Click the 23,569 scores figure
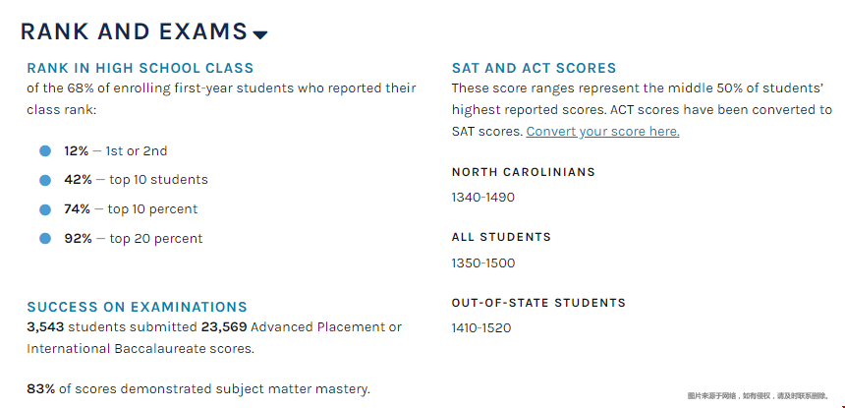The width and height of the screenshot is (845, 408). (224, 327)
